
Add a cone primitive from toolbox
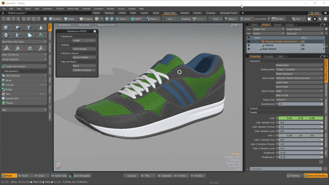41,28
